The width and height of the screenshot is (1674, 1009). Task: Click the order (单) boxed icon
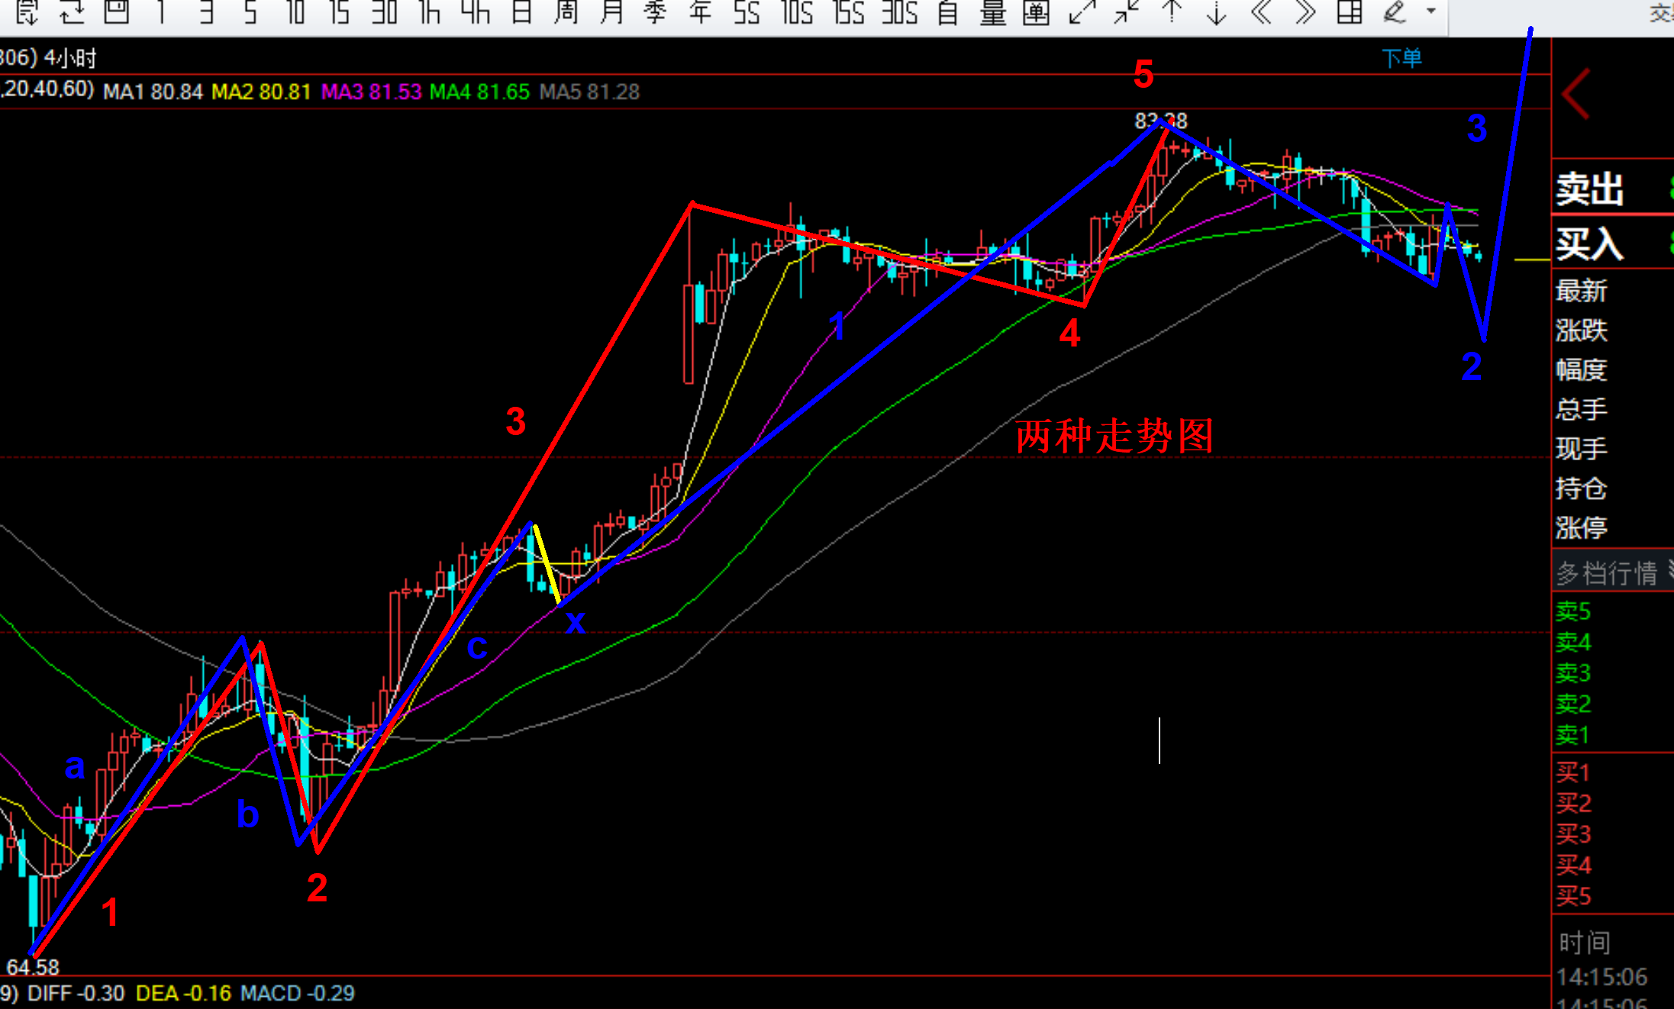point(1036,12)
